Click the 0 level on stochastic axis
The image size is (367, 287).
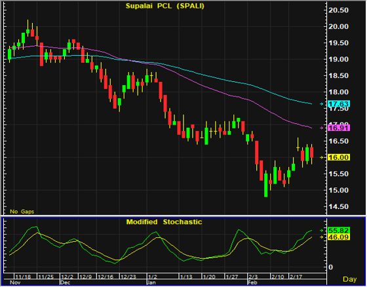tap(330, 267)
